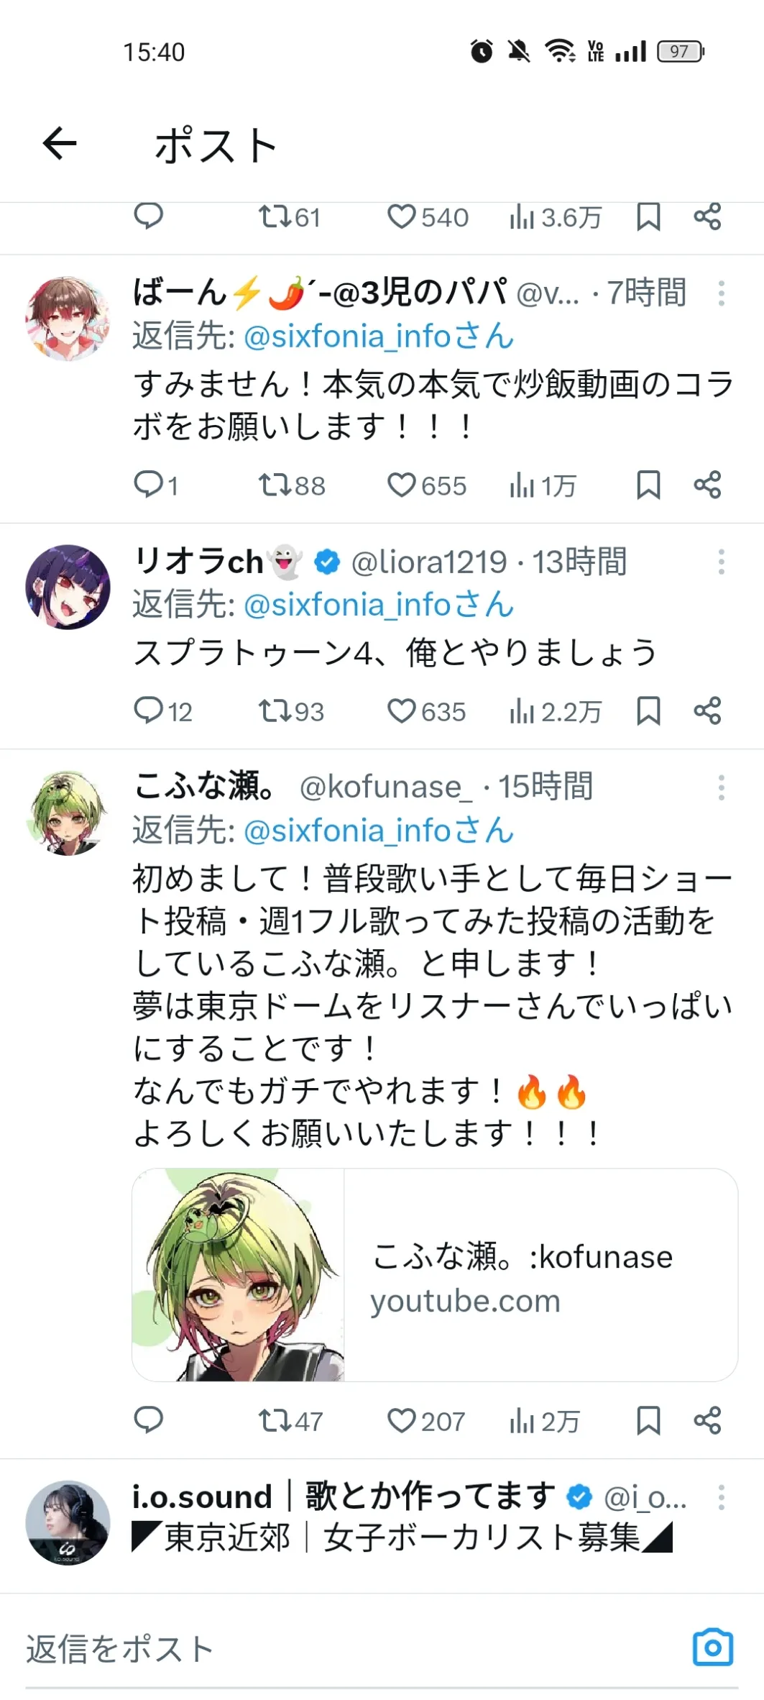Reply to リオラch's Splatoon post
Viewport: 764px width, 1700px height.
(149, 710)
